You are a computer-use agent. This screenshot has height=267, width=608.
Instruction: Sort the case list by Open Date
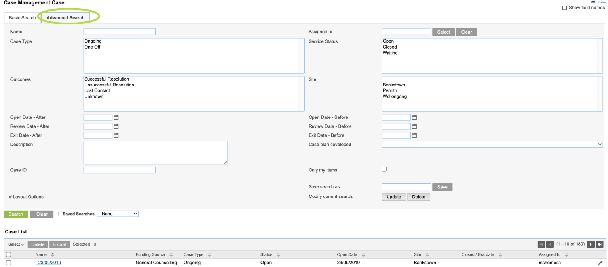click(363, 254)
